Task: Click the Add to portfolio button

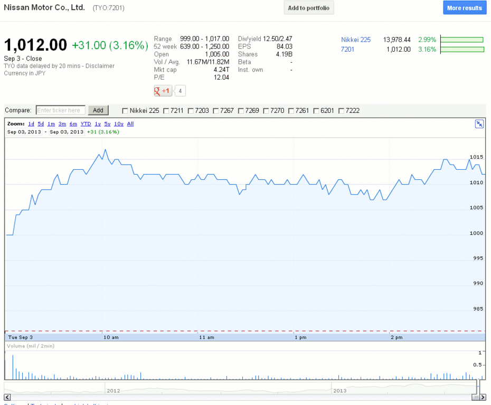Action: (x=309, y=8)
